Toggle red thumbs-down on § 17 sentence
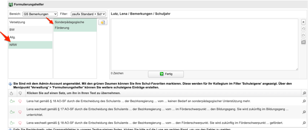This screenshot has height=130, width=308. click(x=20, y=112)
